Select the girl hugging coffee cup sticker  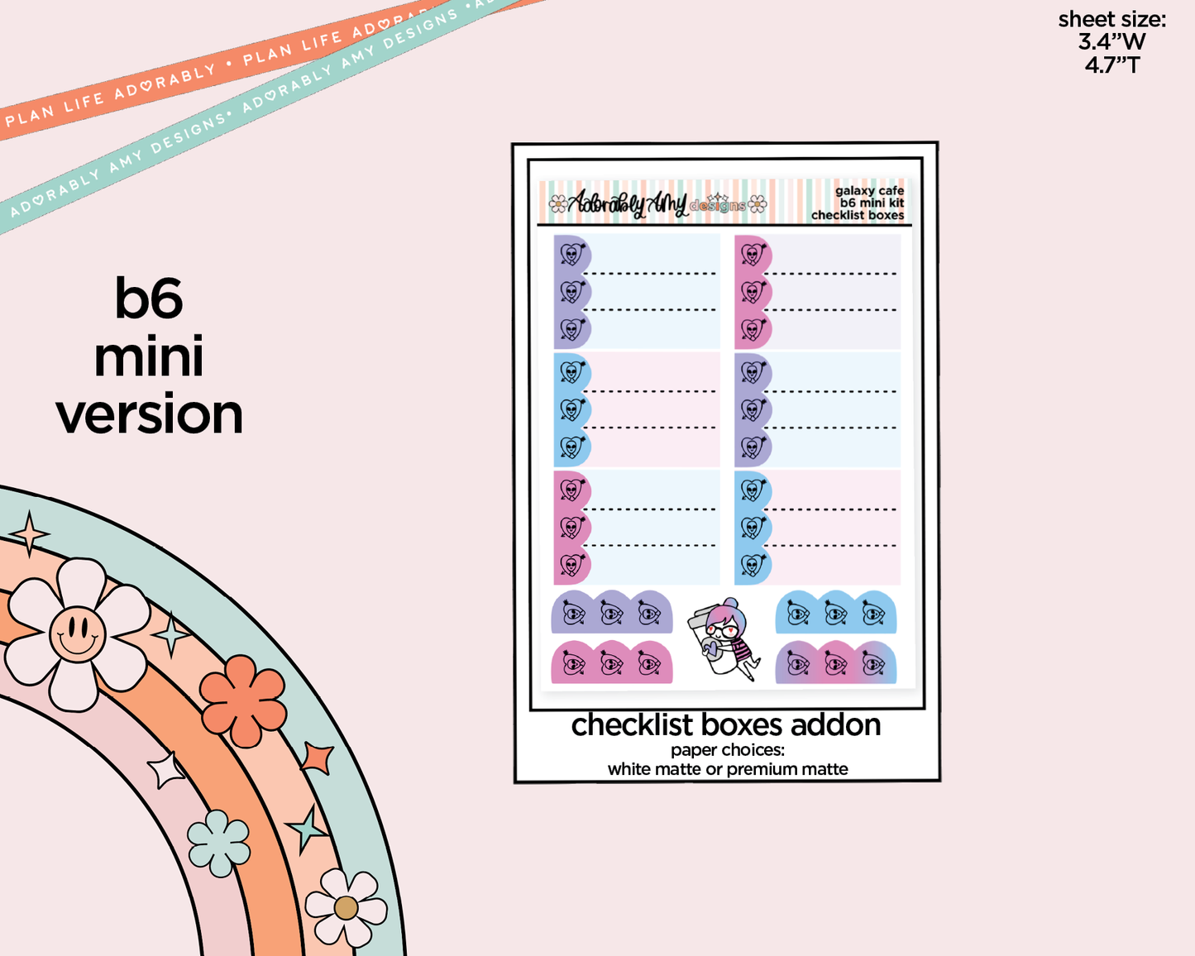pyautogui.click(x=724, y=639)
